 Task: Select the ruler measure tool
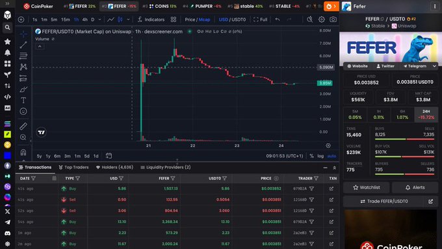click(x=23, y=126)
